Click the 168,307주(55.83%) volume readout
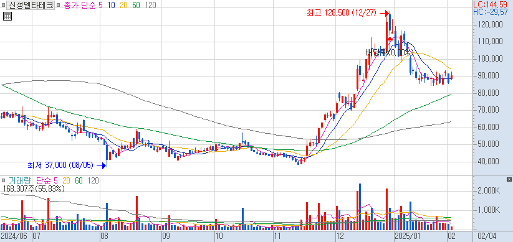The height and width of the screenshot is (242, 513). click(34, 188)
